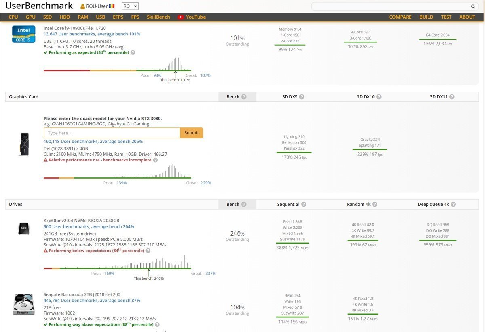Click help icon next to 3D DX10
The image size is (485, 332).
379,97
